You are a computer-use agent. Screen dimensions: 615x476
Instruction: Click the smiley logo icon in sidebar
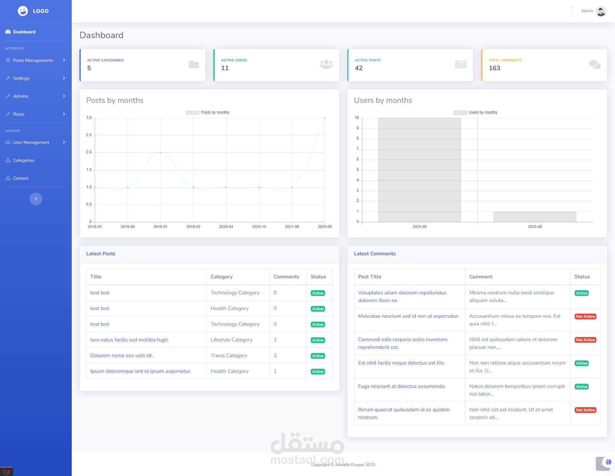23,11
